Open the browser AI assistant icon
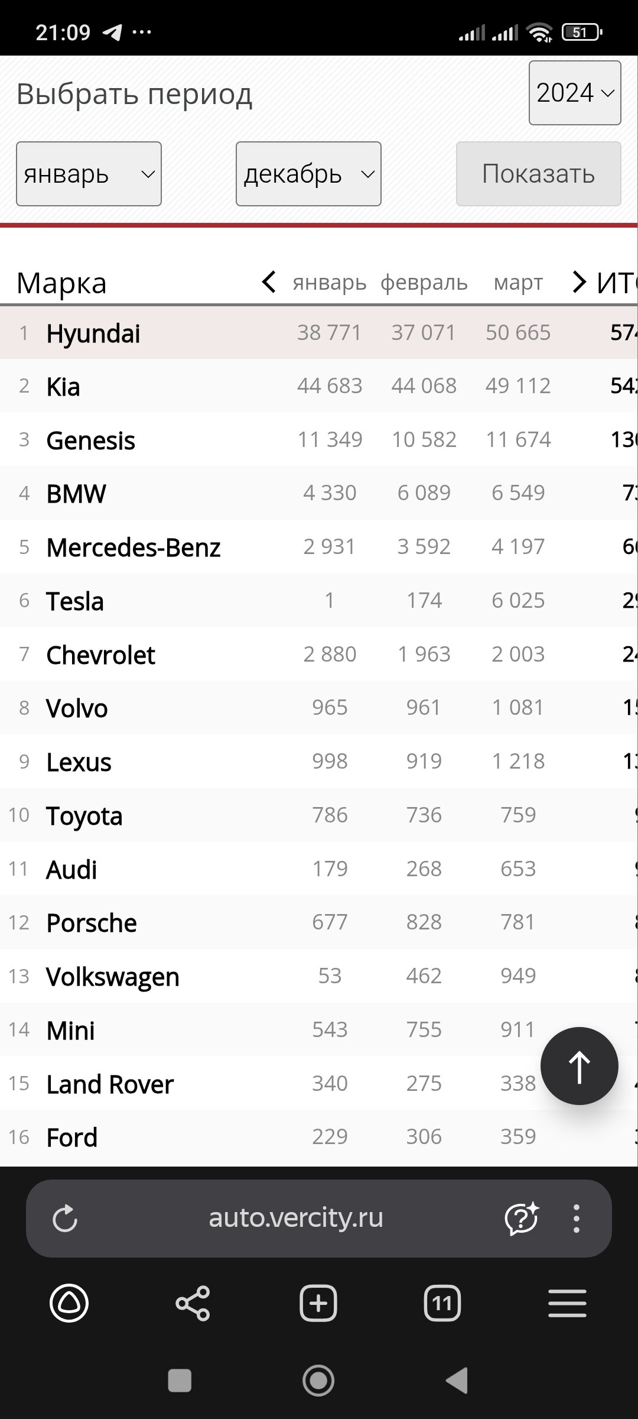 521,1219
